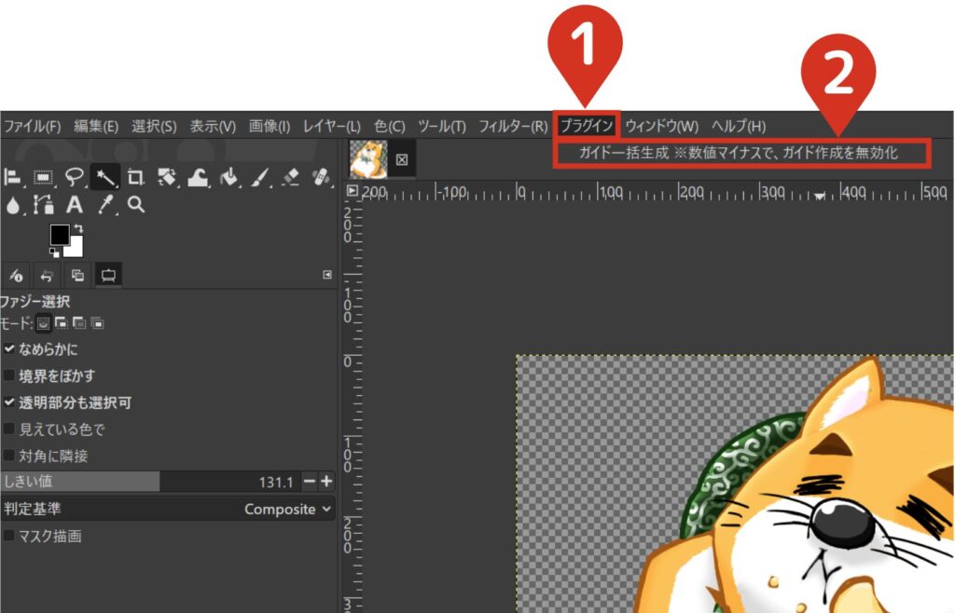Select the Text tool (A)
This screenshot has width=955, height=613.
pos(75,205)
